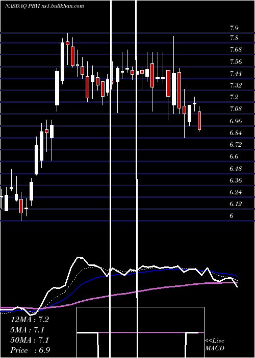Click the 6.72 price axis label
This screenshot has height=358, width=255.
pos(236,145)
